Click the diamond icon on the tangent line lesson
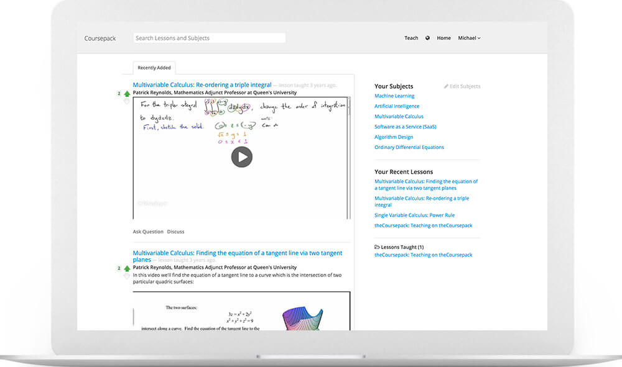This screenshot has height=367, width=622. click(x=126, y=277)
